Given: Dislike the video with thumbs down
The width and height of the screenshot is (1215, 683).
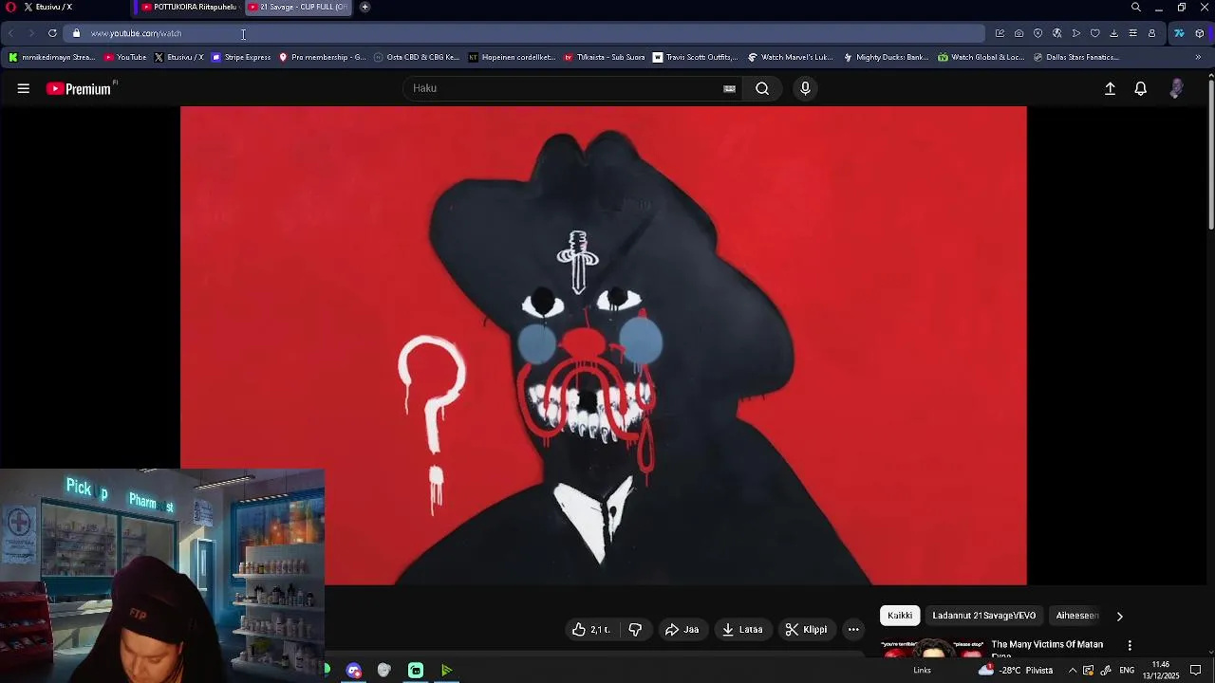Looking at the screenshot, I should (635, 630).
